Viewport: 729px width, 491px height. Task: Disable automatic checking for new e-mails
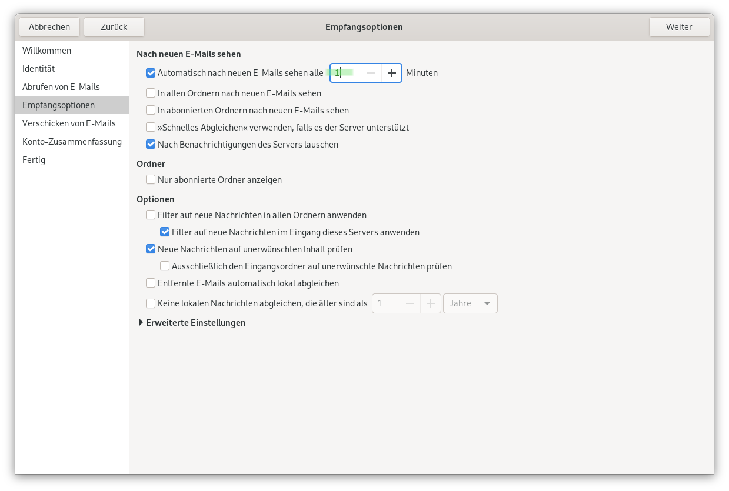[x=151, y=74]
